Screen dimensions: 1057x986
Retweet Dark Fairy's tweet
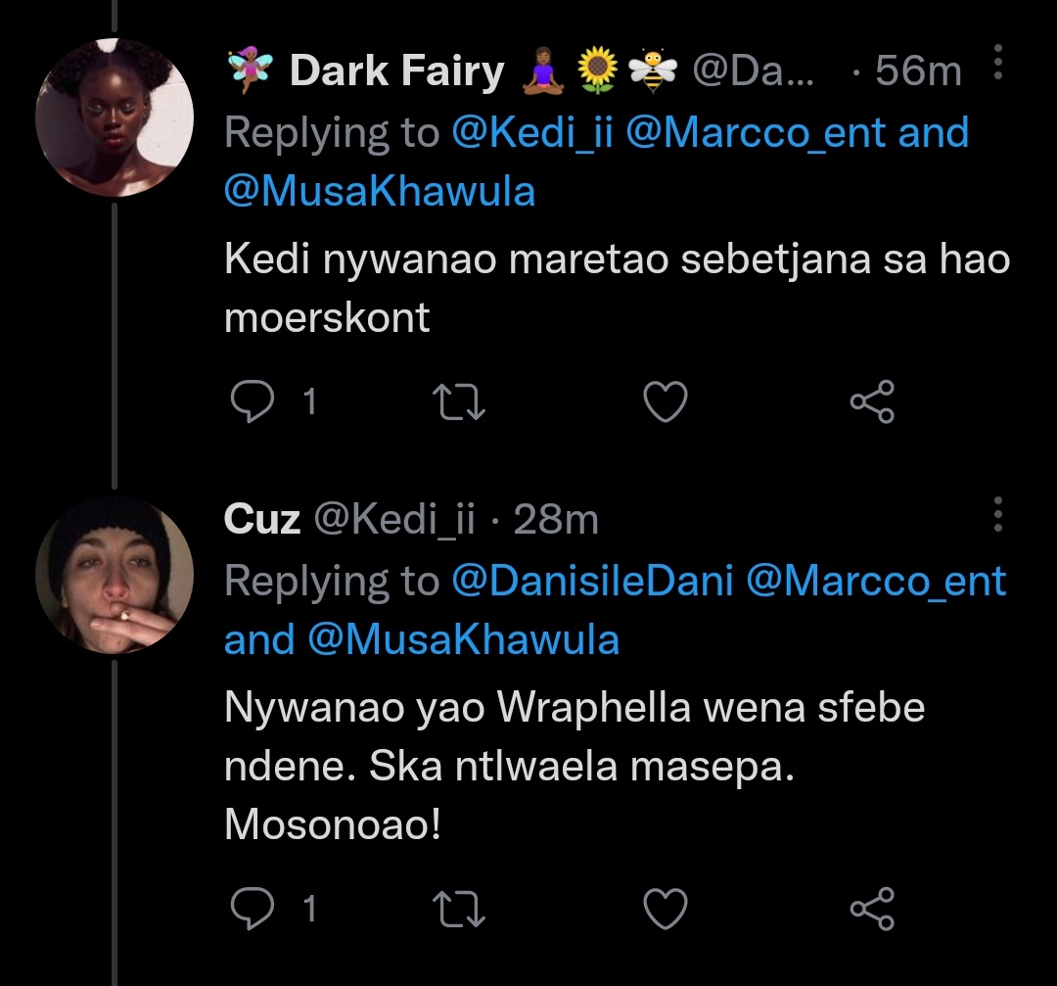click(x=458, y=401)
